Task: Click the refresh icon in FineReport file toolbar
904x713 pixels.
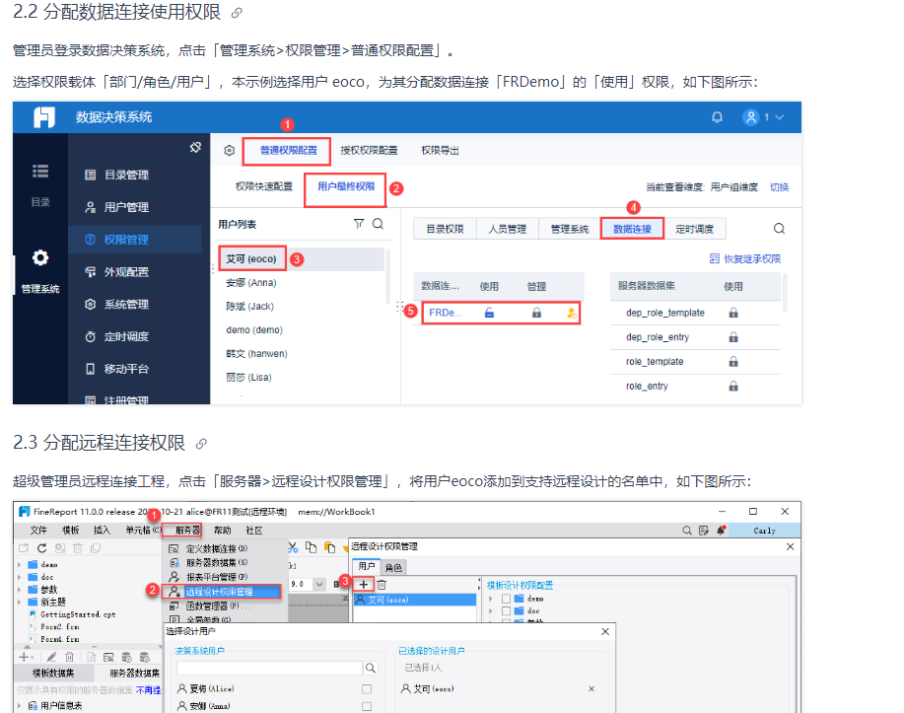Action: (x=41, y=548)
